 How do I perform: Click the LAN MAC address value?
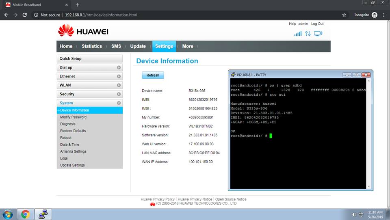point(204,153)
